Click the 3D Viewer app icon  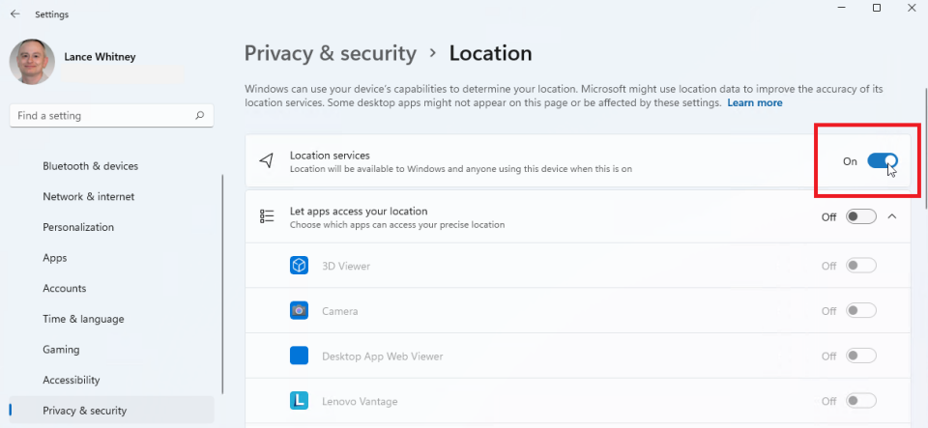point(299,266)
